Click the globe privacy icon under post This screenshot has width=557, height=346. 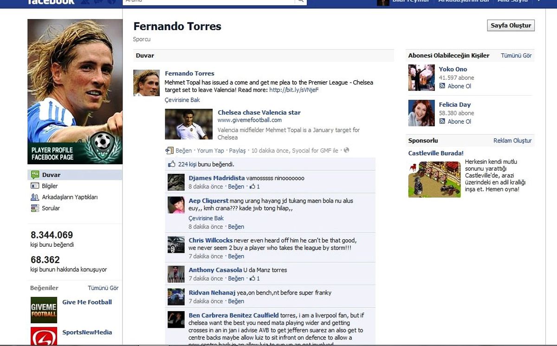(x=346, y=150)
